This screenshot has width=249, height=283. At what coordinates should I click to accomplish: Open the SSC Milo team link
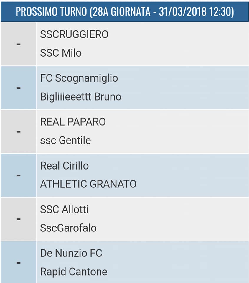tap(61, 53)
